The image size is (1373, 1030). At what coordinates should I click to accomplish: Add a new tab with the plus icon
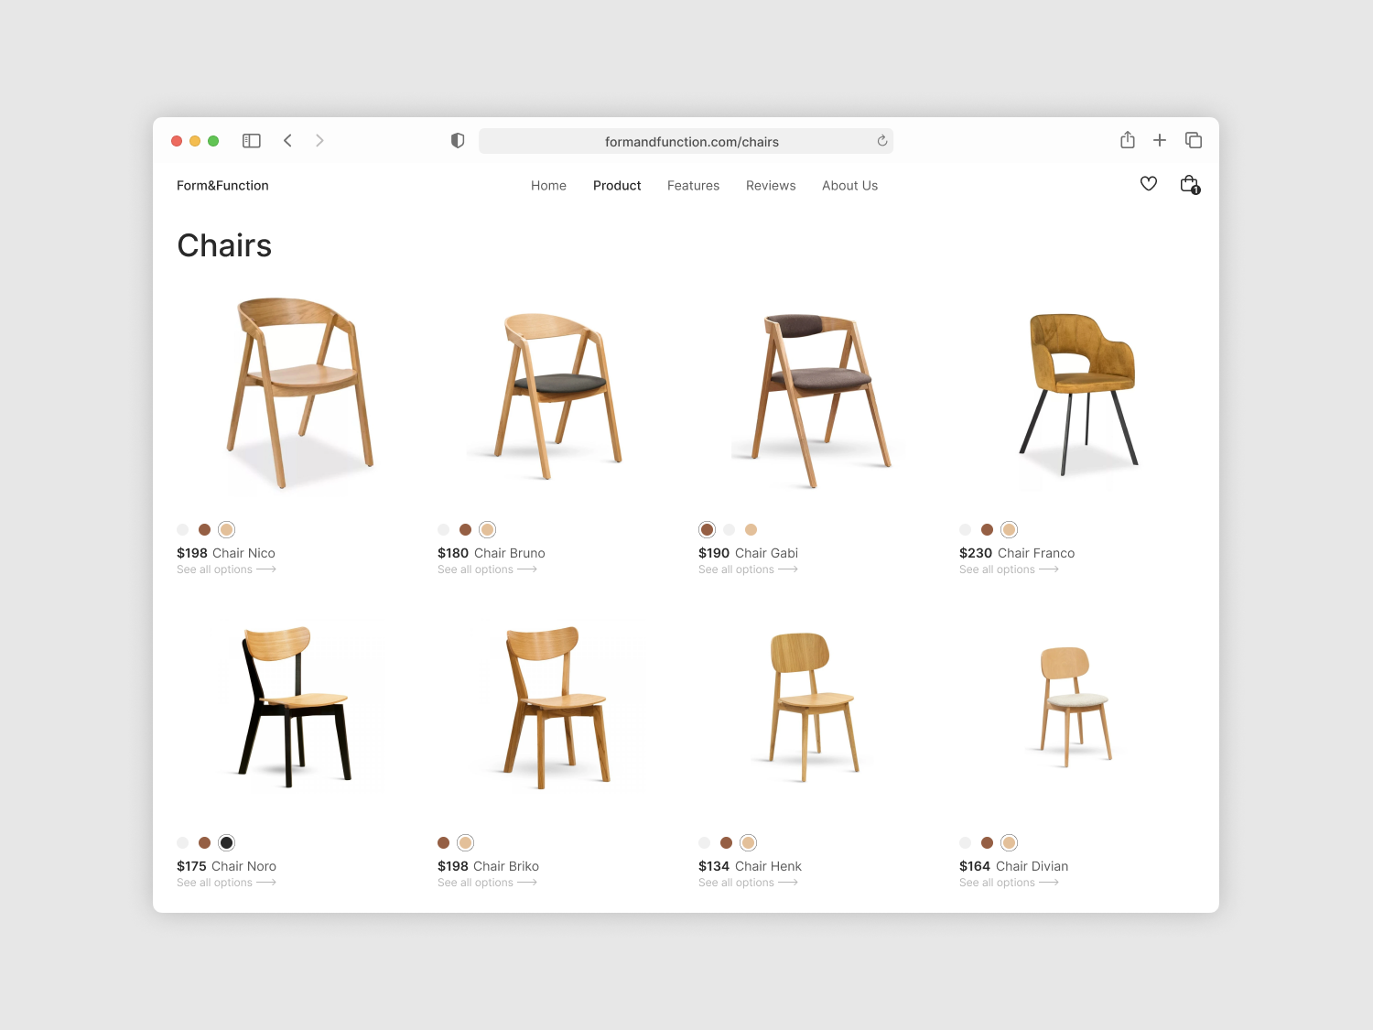(1160, 140)
